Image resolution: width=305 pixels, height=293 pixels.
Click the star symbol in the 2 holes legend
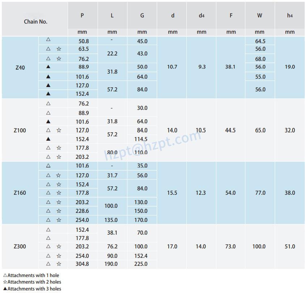(5, 282)
